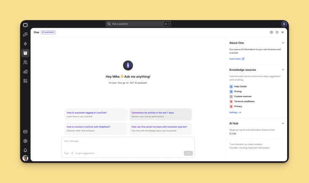The image size is (309, 183).
Task: Open the Chats icon in sidebar
Action: [x=26, y=34]
